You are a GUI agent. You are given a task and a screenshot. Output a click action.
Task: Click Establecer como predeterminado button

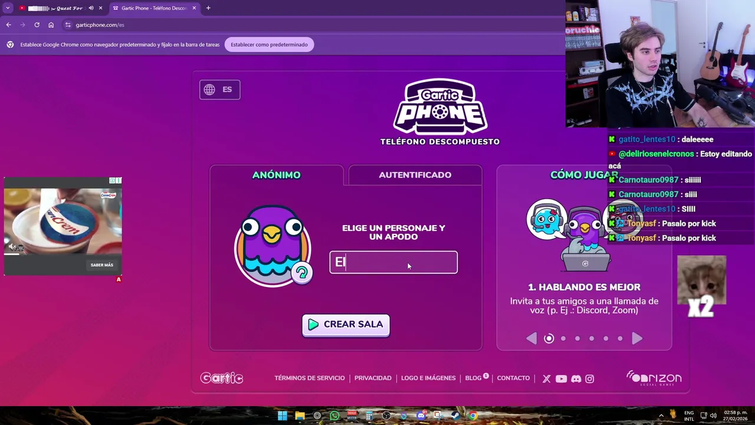[x=269, y=44]
